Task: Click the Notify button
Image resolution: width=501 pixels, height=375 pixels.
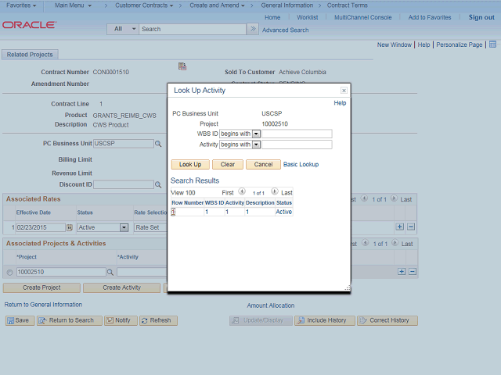Action: pos(121,320)
